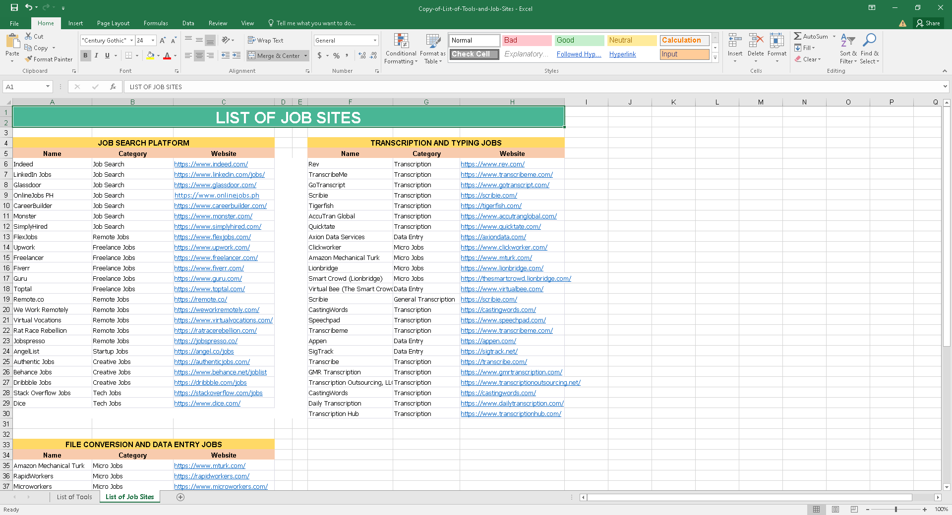The width and height of the screenshot is (952, 515).
Task: Open Format as Table gallery
Action: [433, 49]
